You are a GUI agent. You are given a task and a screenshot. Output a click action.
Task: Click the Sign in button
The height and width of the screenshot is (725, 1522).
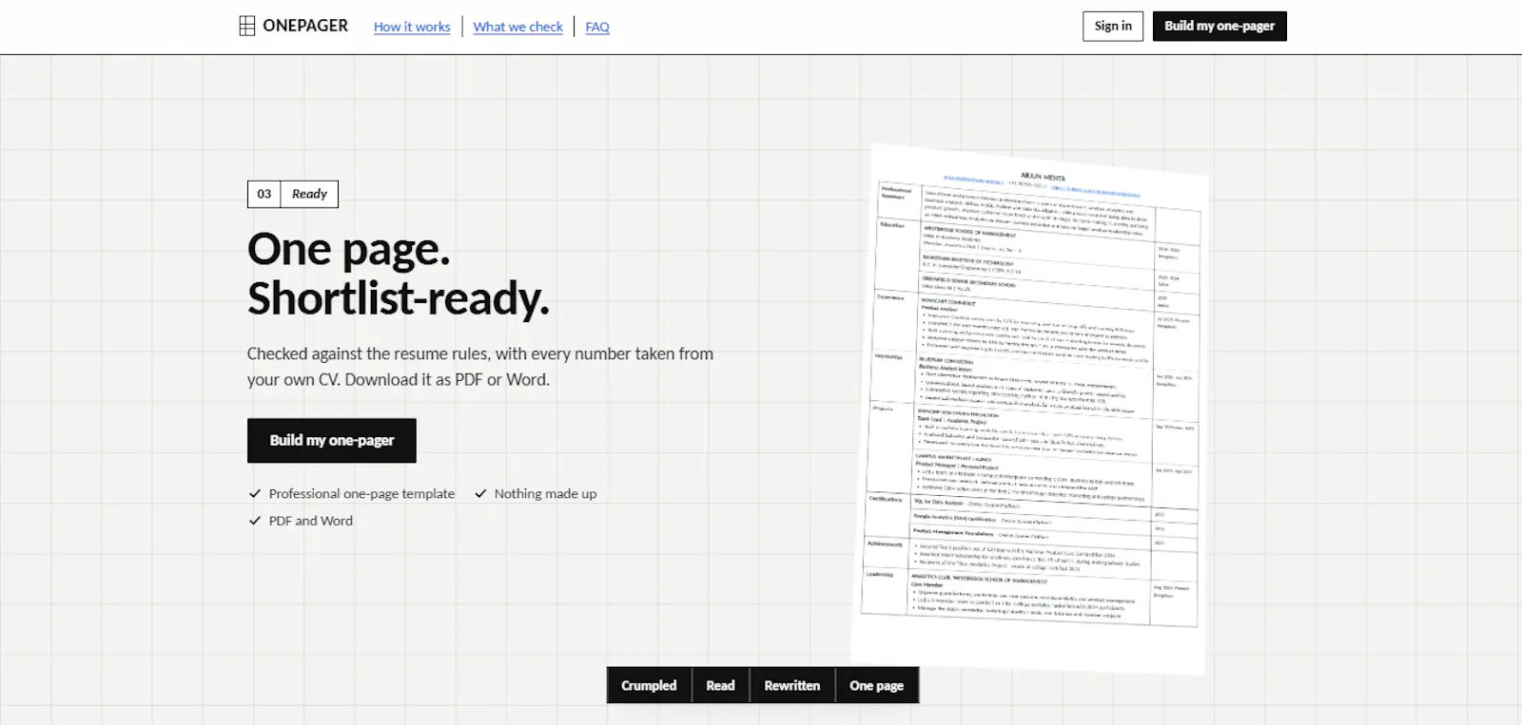[1113, 26]
